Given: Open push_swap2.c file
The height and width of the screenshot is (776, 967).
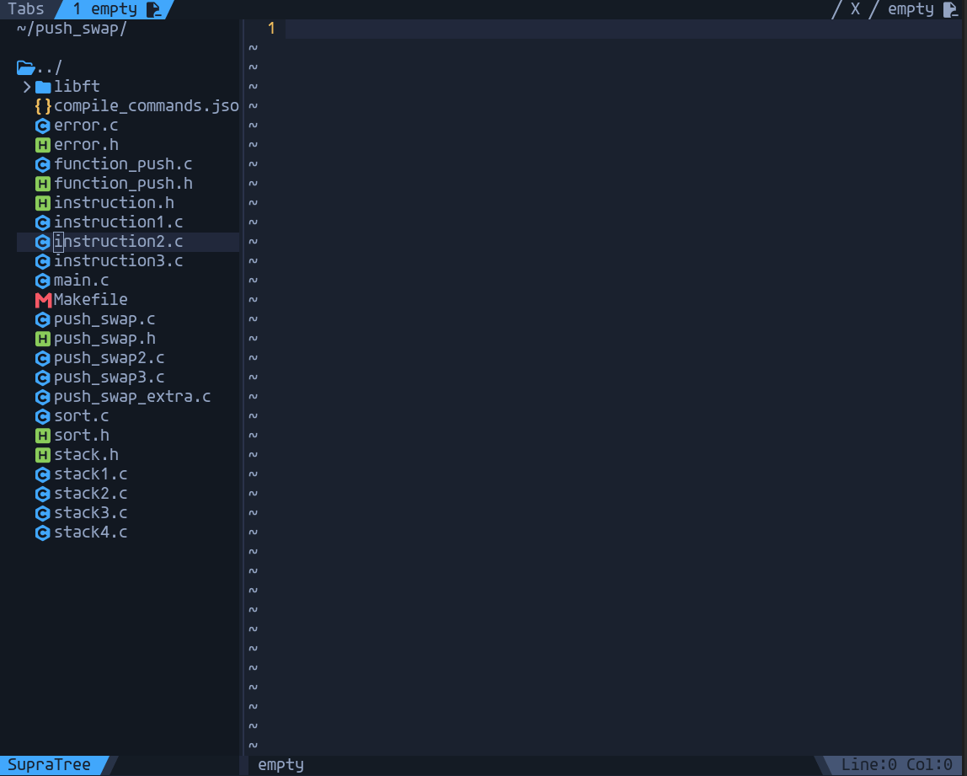Looking at the screenshot, I should tap(110, 358).
